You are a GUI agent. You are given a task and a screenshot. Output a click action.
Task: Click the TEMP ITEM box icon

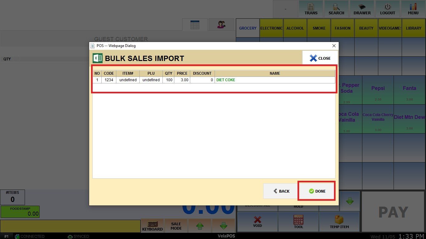click(339, 222)
